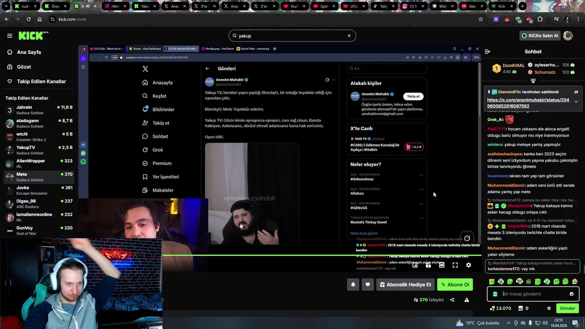Enable theater mode on the player
585x329 pixels.
tap(441, 265)
